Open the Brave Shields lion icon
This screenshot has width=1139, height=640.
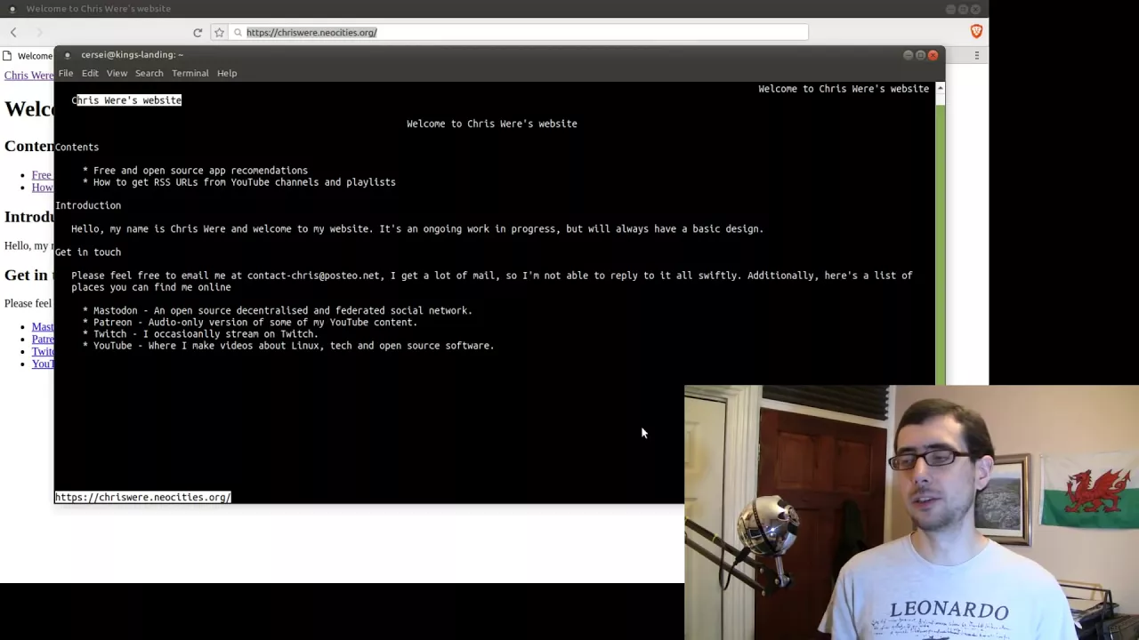point(976,32)
